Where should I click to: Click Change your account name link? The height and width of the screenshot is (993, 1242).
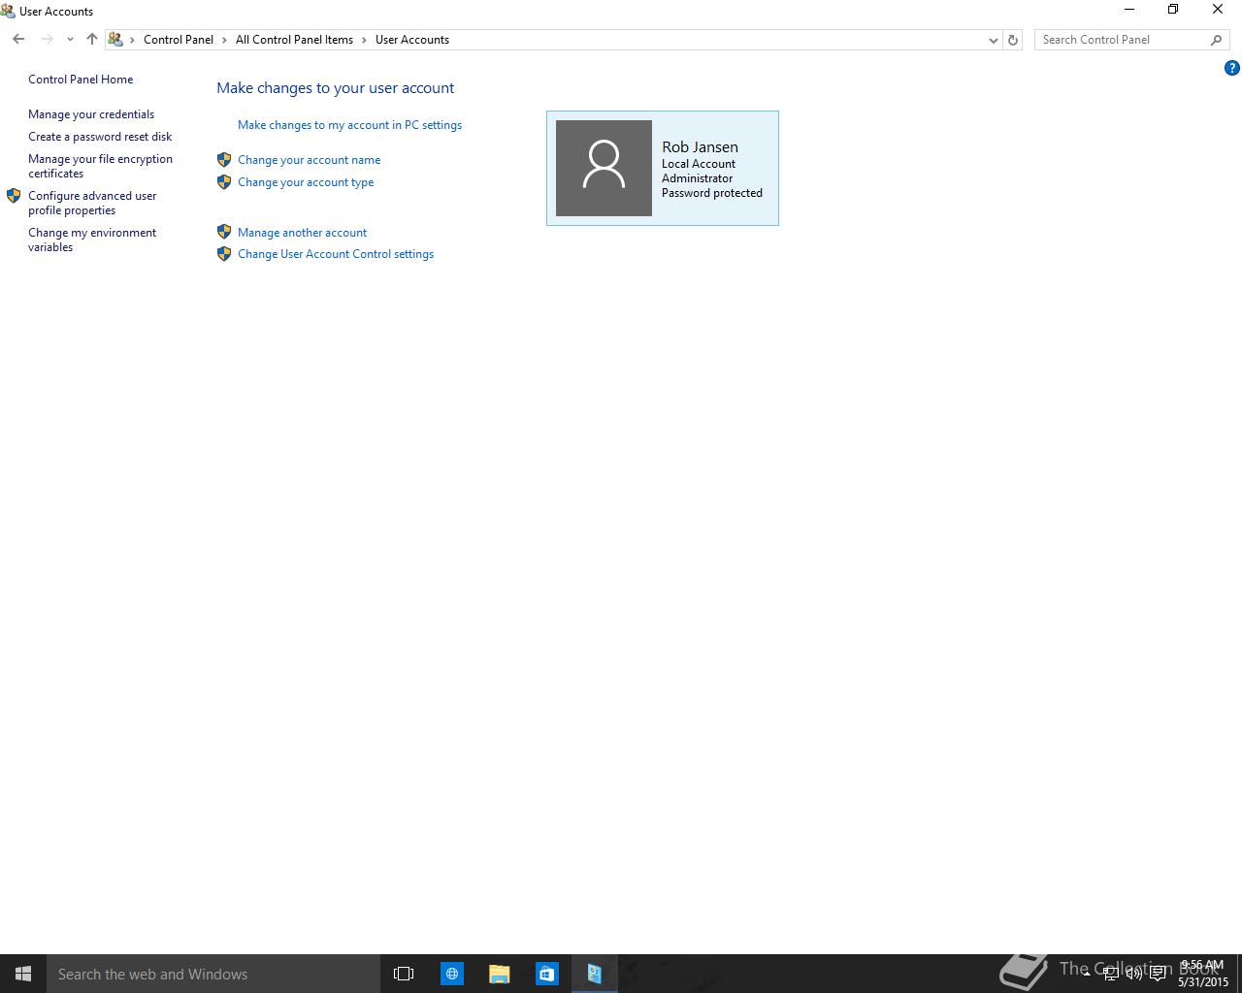(309, 160)
